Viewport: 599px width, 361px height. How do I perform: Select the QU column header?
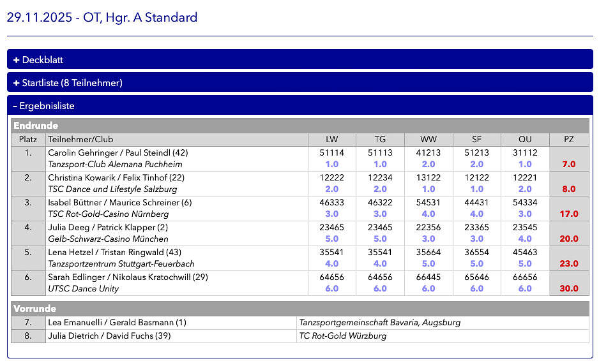point(525,140)
